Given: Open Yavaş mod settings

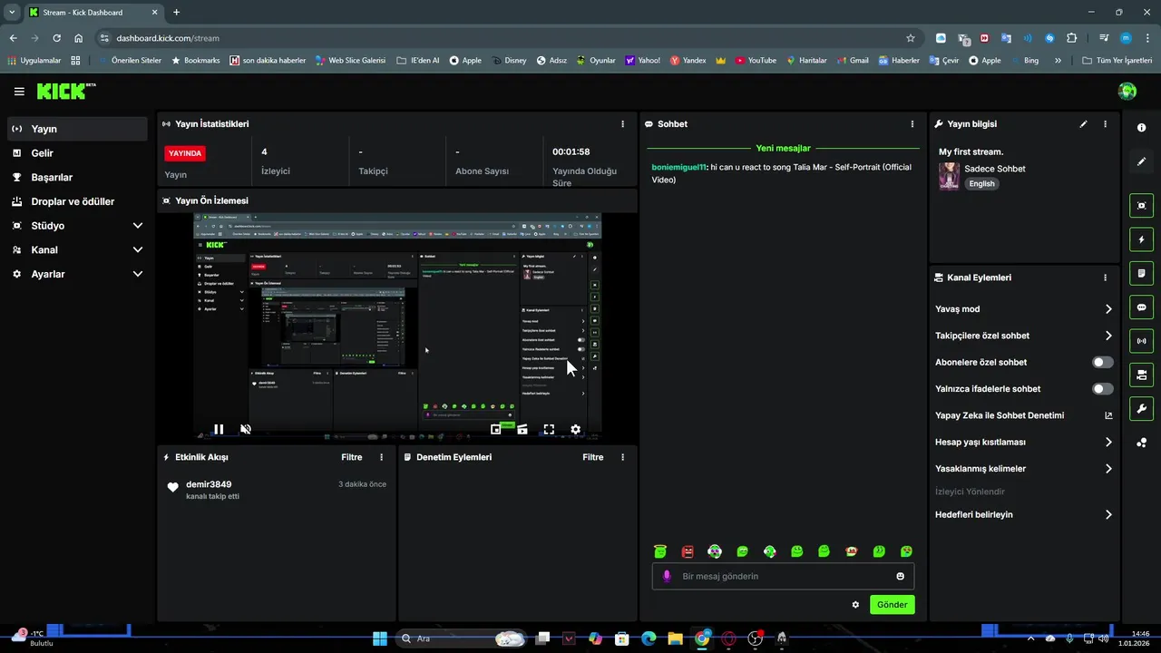Looking at the screenshot, I should [1023, 309].
